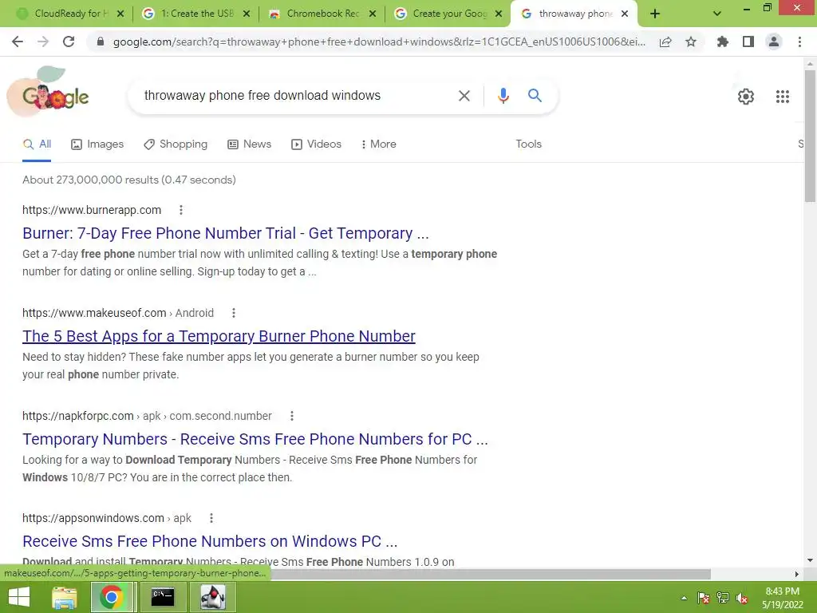Open the Java app taskbar icon
This screenshot has height=613, width=817.
[x=212, y=597]
